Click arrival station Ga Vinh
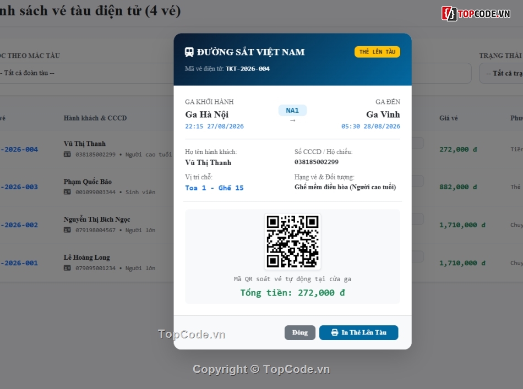 click(x=383, y=114)
